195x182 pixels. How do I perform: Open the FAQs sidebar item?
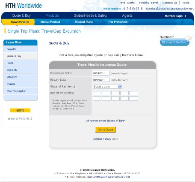tap(21, 63)
